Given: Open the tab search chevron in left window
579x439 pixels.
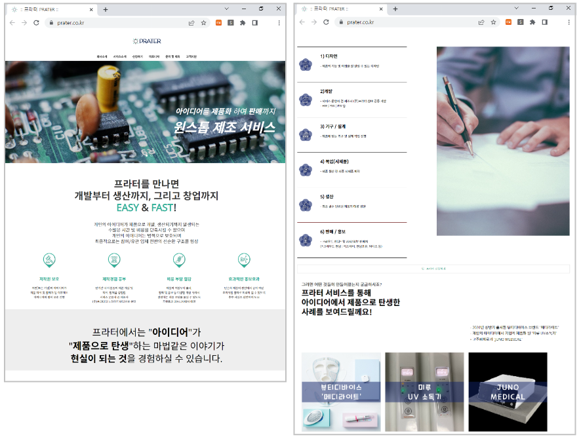Looking at the screenshot, I should pyautogui.click(x=226, y=9).
